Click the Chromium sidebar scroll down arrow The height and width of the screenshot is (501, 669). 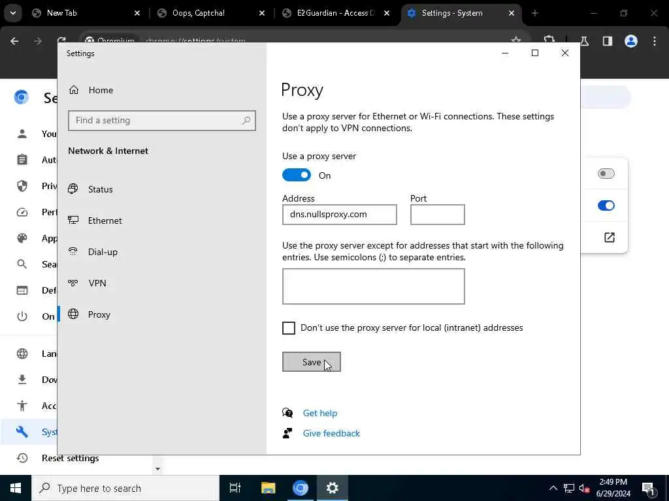158,468
